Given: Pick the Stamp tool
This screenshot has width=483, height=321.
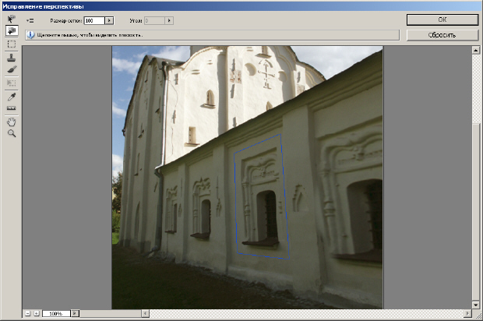Looking at the screenshot, I should (x=11, y=58).
